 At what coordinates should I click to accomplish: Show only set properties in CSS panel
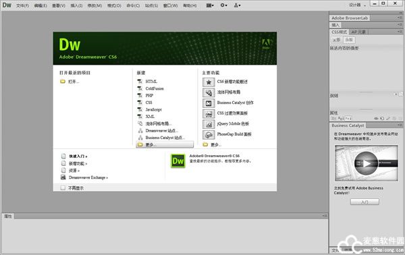[x=348, y=118]
